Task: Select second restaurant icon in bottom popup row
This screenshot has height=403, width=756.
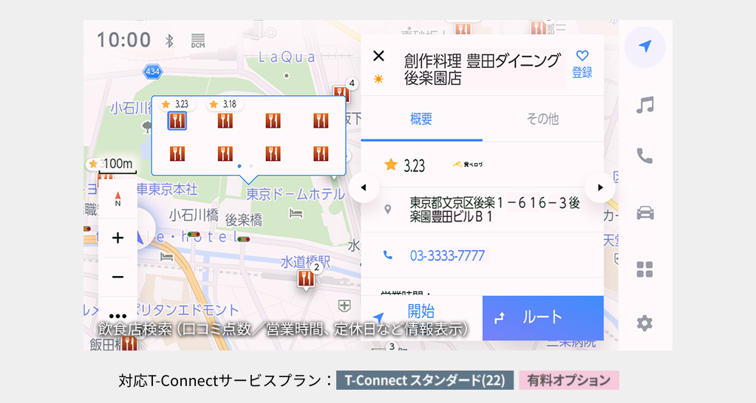Action: (225, 154)
